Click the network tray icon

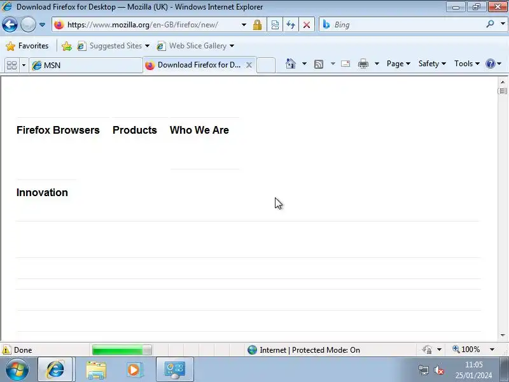coord(424,370)
